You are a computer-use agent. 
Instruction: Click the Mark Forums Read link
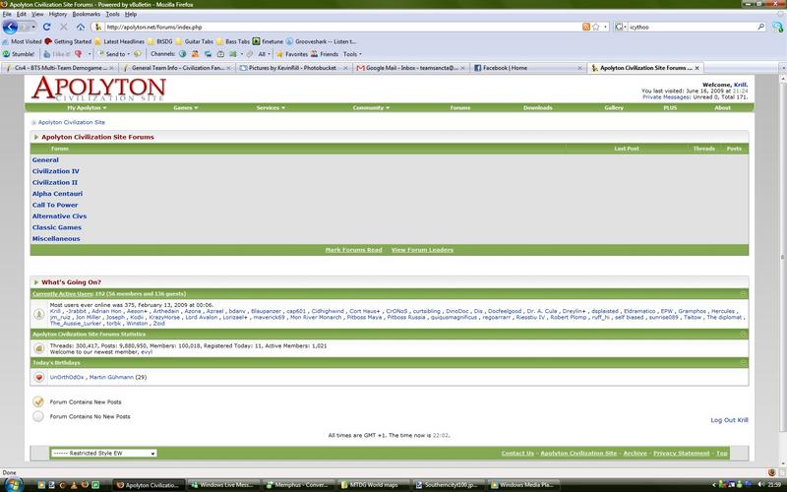[x=353, y=250]
